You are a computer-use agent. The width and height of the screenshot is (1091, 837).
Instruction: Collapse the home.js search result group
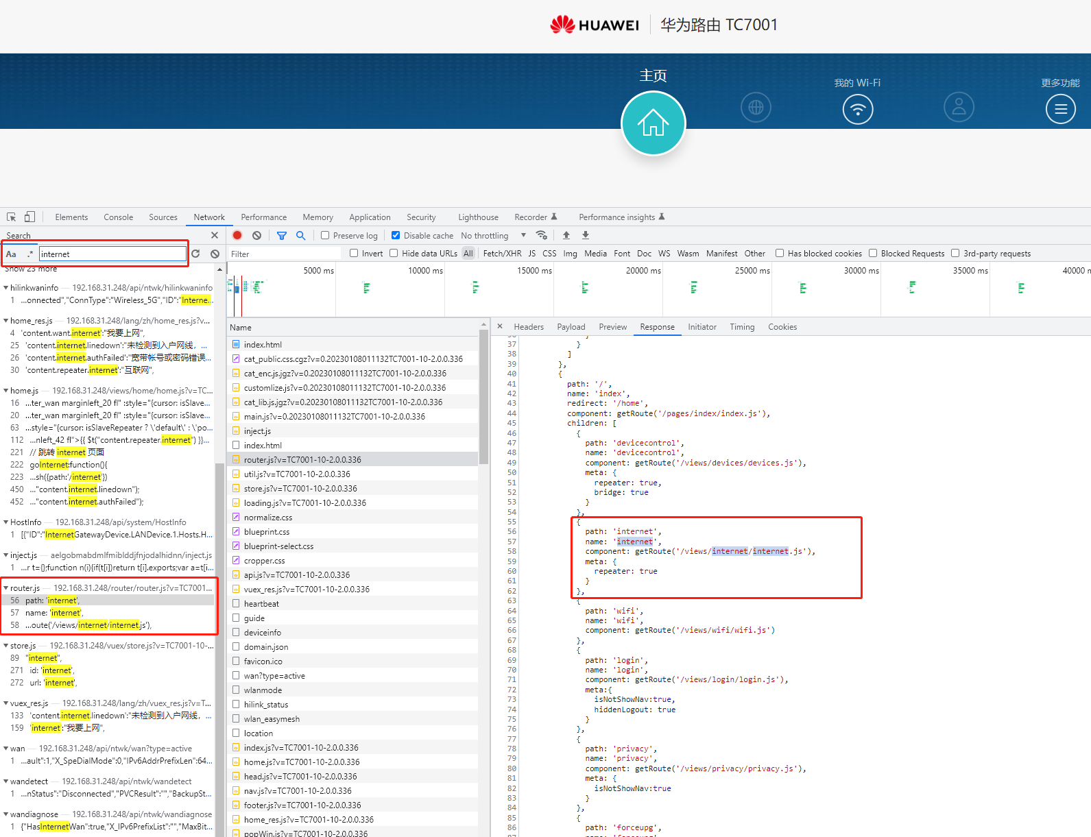tap(5, 390)
